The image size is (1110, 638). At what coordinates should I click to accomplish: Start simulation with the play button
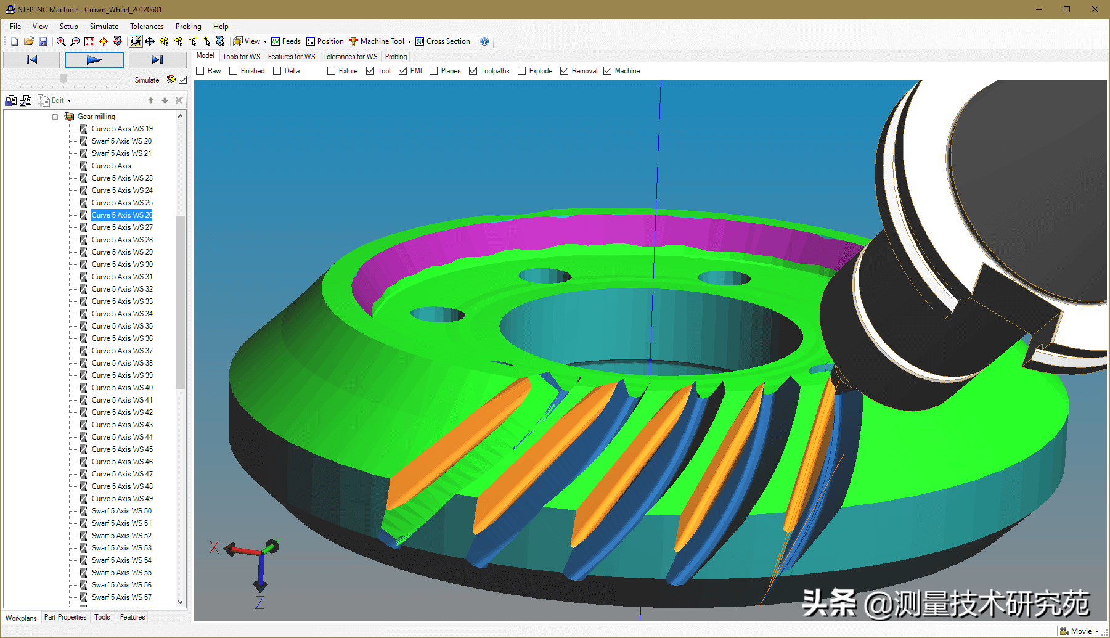[x=94, y=60]
